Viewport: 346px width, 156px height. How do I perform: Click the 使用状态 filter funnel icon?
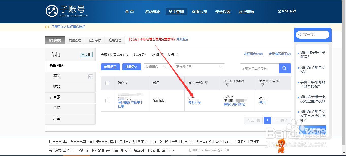pos(263,85)
